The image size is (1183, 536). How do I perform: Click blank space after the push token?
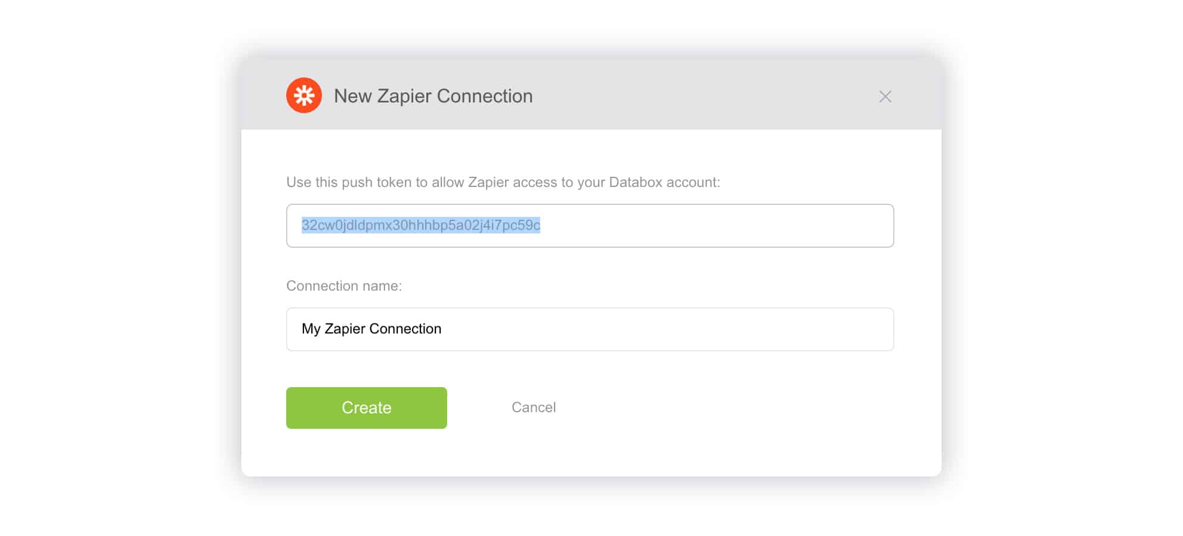pyautogui.click(x=716, y=226)
